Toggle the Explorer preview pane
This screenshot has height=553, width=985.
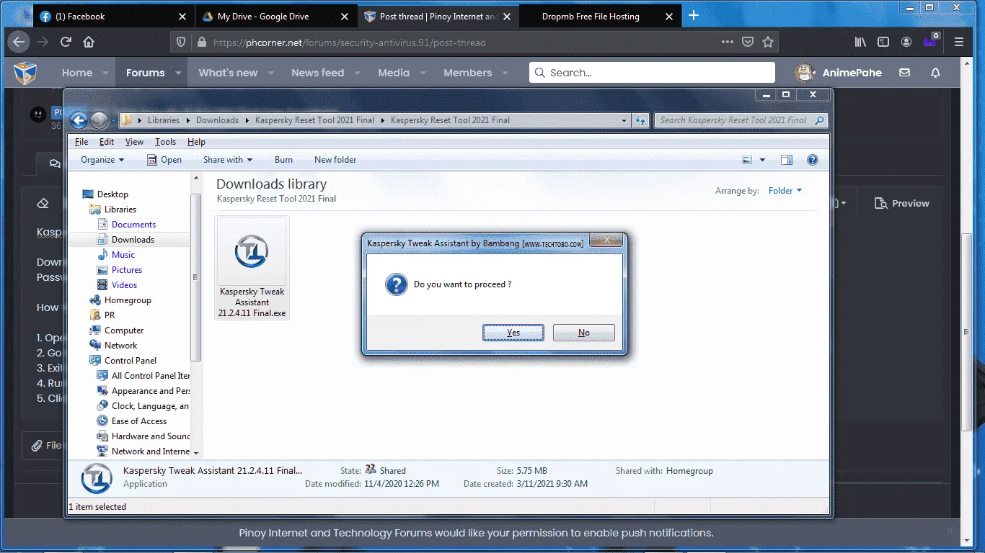coord(787,160)
